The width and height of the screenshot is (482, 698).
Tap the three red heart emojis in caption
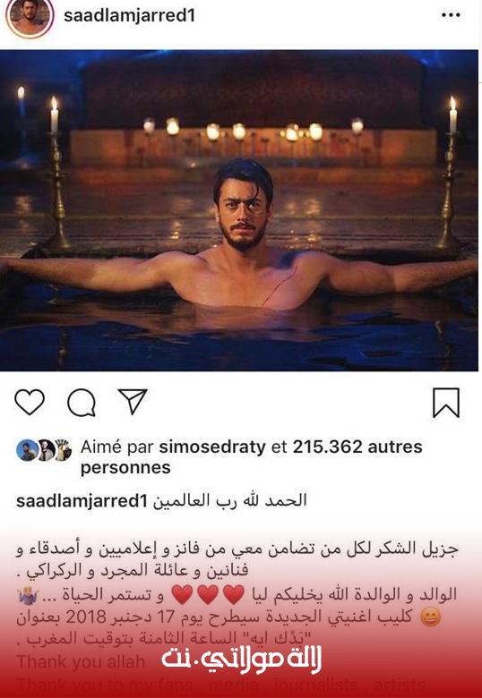click(x=208, y=595)
